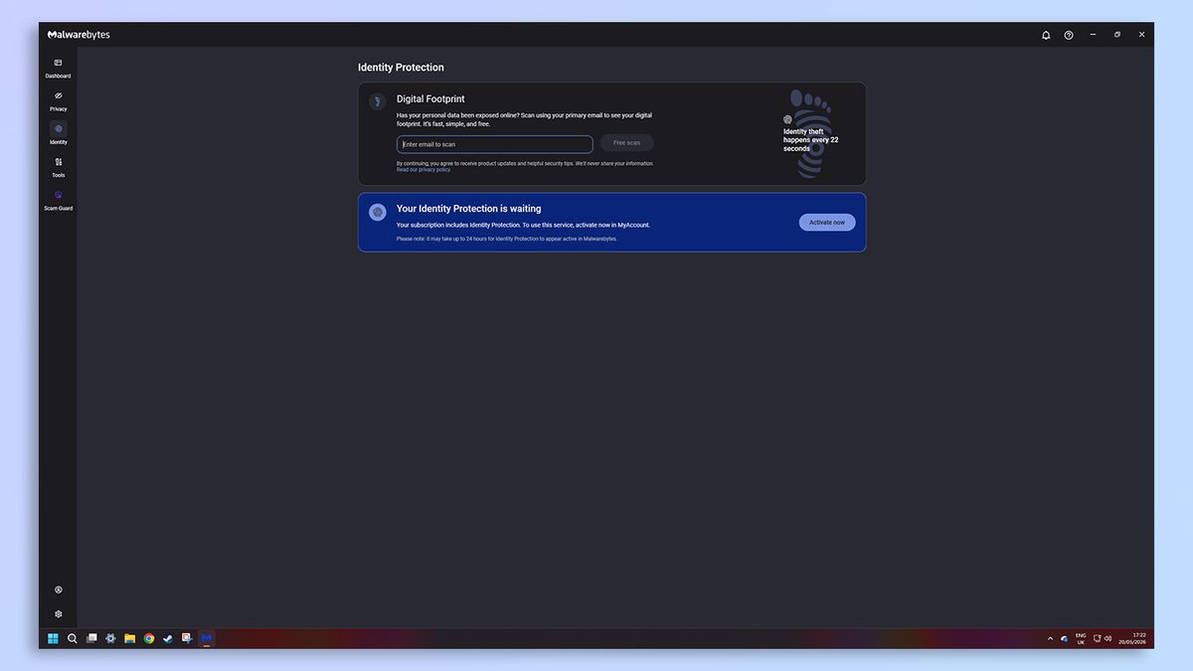Click 'Your subscription includes Identity Protection' text
The width and height of the screenshot is (1193, 671).
[523, 225]
